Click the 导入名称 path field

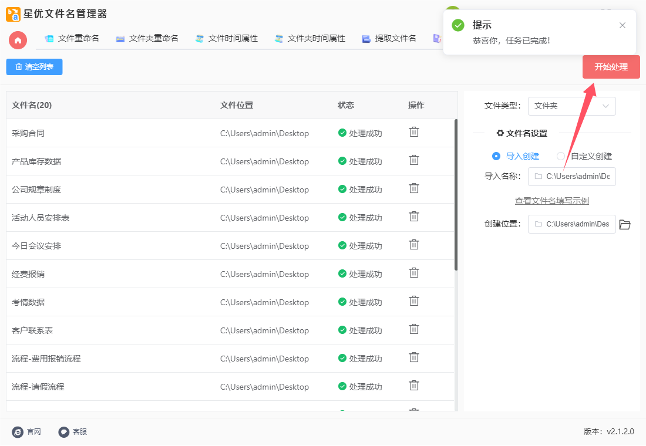pos(571,176)
